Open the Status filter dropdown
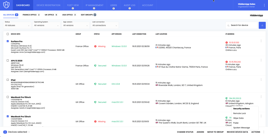The width and height of the screenshot is (268, 137). point(17,25)
